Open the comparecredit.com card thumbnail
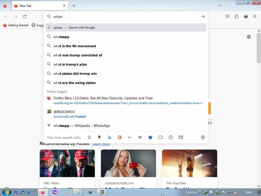261x196 pixels. click(x=128, y=163)
